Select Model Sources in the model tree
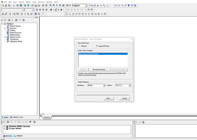 tap(16, 33)
